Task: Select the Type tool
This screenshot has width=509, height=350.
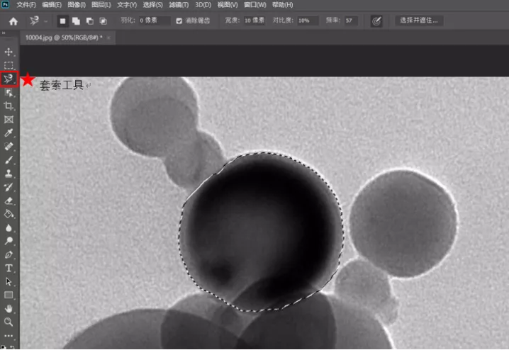Action: point(9,268)
